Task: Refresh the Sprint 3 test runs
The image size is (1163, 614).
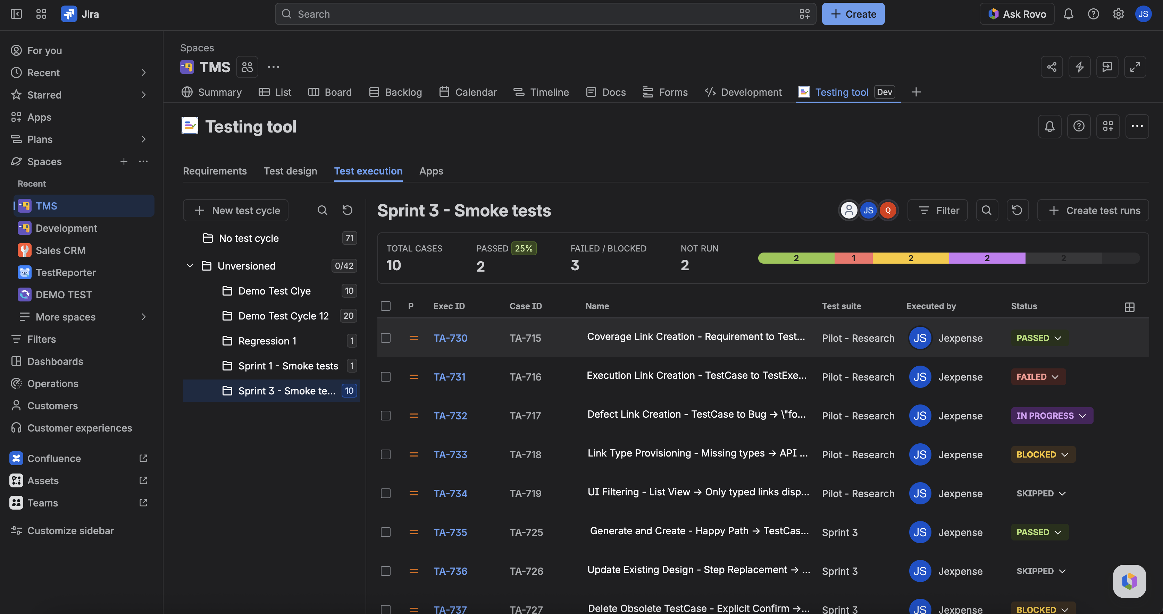Action: click(1017, 210)
